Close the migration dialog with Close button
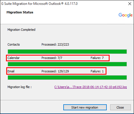 (x=120, y=107)
